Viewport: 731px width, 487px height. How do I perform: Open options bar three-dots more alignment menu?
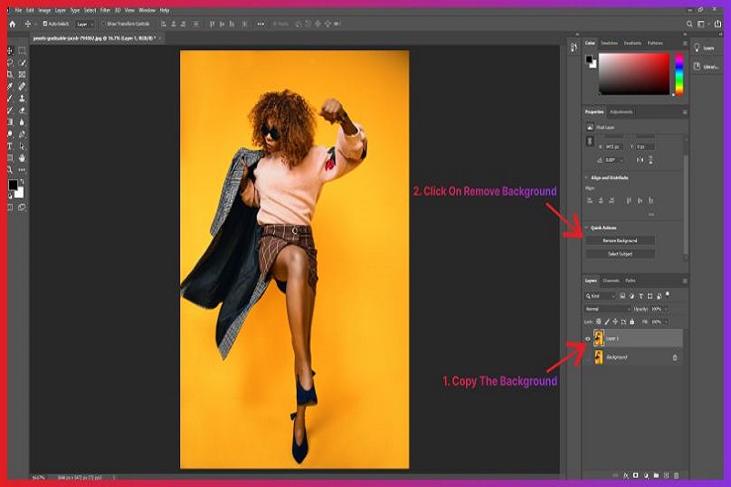click(x=260, y=24)
